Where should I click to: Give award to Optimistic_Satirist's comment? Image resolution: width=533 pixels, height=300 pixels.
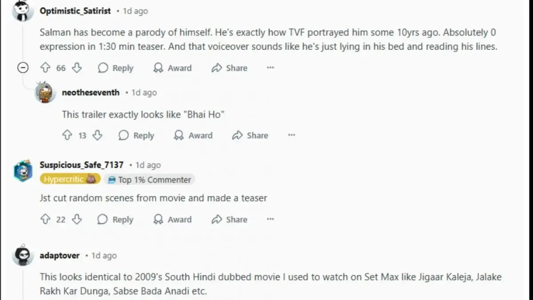(x=172, y=68)
